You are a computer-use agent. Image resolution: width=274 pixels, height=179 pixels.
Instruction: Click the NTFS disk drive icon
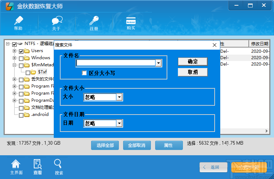pos(20,44)
